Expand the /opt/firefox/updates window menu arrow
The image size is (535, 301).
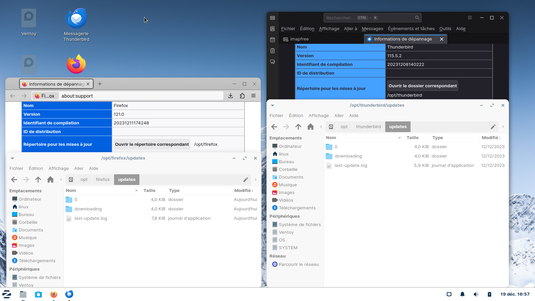click(12, 158)
